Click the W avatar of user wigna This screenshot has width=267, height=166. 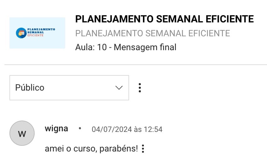click(22, 133)
